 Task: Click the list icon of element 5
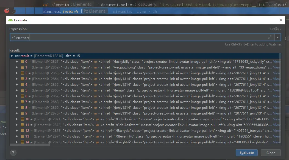22,90
